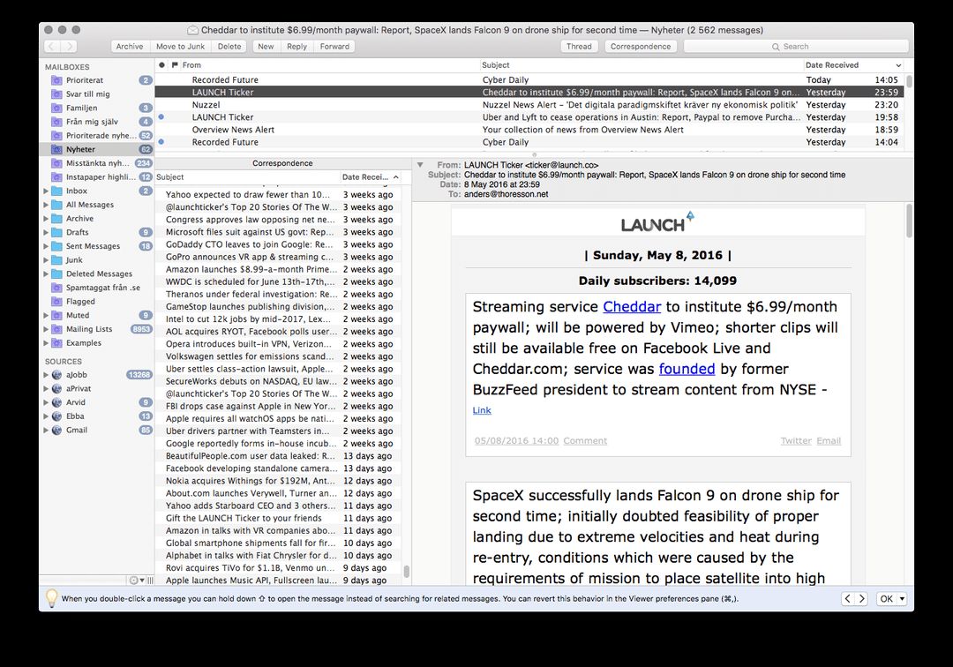953x667 pixels.
Task: Click the unread status dot column header
Action: point(161,65)
